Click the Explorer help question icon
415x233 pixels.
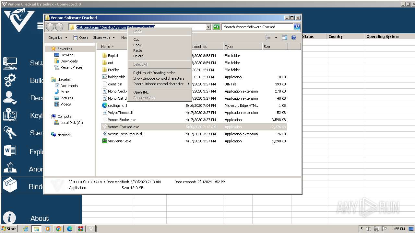point(294,38)
